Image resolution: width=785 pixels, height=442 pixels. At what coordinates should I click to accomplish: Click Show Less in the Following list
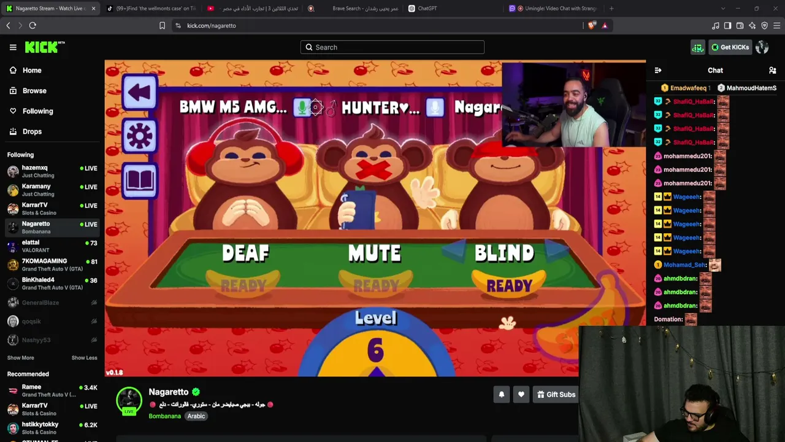pyautogui.click(x=85, y=358)
